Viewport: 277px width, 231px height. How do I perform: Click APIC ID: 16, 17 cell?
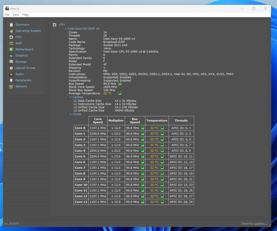[x=181, y=168]
